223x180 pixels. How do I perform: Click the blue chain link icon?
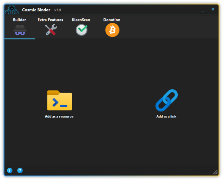(167, 100)
